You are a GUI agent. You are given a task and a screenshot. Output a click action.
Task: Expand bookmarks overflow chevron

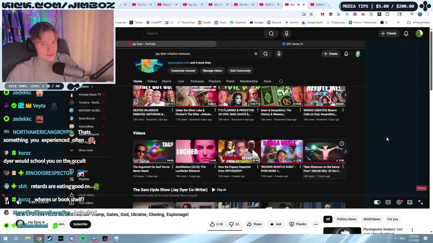pos(398,22)
